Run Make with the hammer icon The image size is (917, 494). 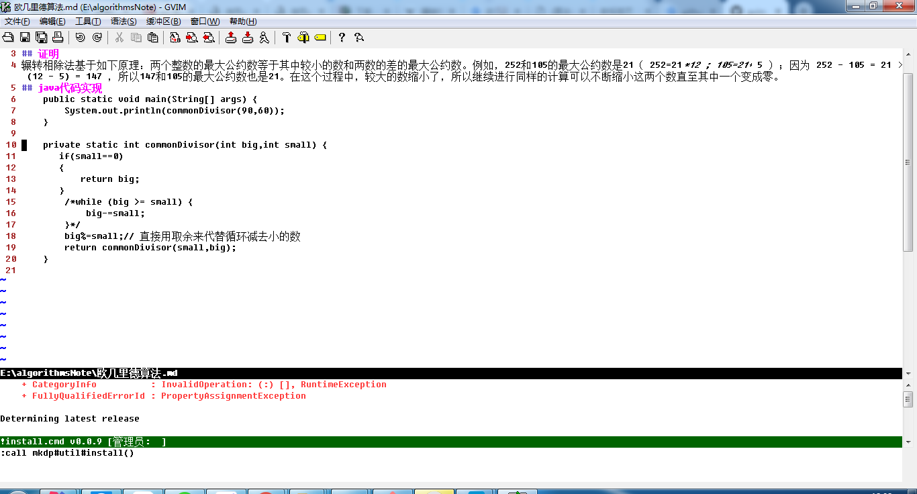pos(287,38)
